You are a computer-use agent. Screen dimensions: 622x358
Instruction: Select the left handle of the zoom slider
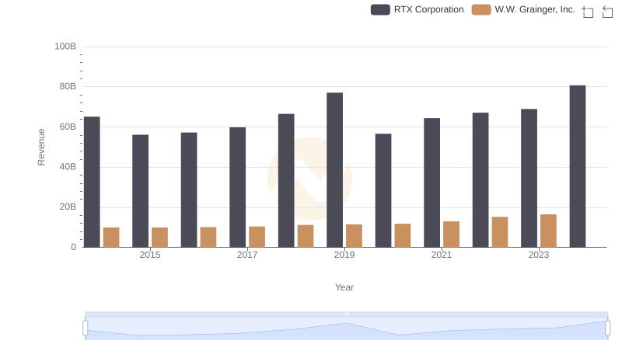pyautogui.click(x=86, y=328)
